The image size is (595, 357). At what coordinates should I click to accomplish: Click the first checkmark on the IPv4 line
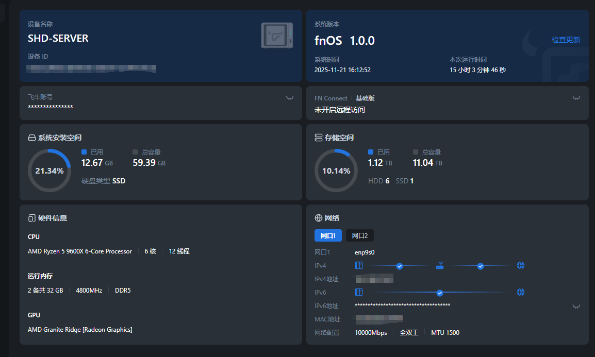pos(400,266)
